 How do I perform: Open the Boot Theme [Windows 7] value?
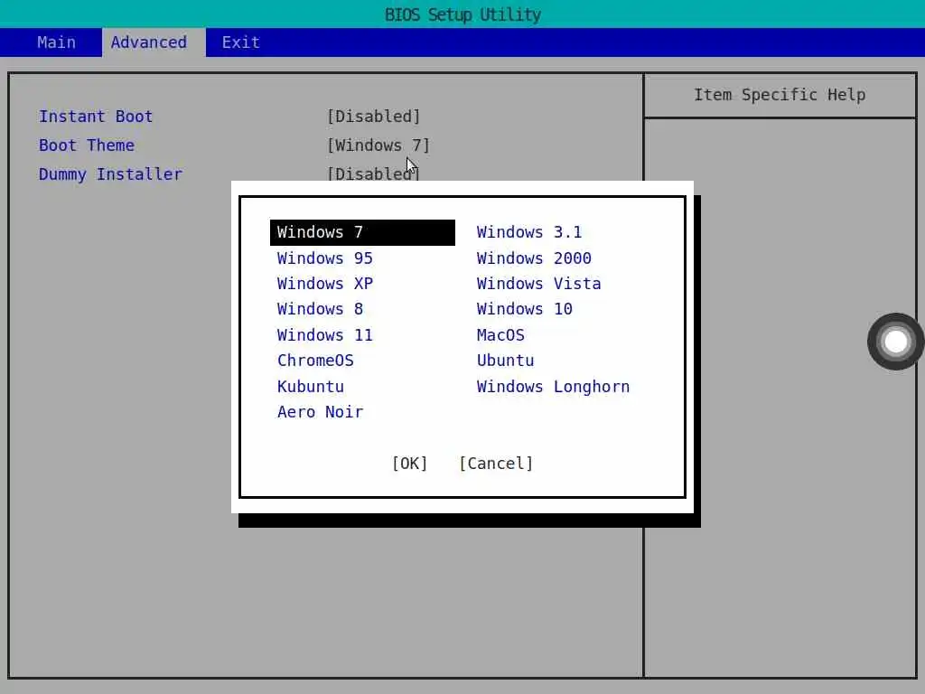tap(378, 145)
